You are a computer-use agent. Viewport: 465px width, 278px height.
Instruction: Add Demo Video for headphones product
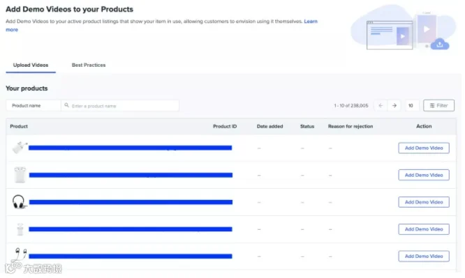(x=424, y=202)
